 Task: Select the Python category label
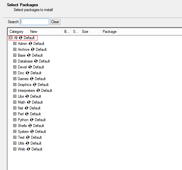[x=23, y=120]
